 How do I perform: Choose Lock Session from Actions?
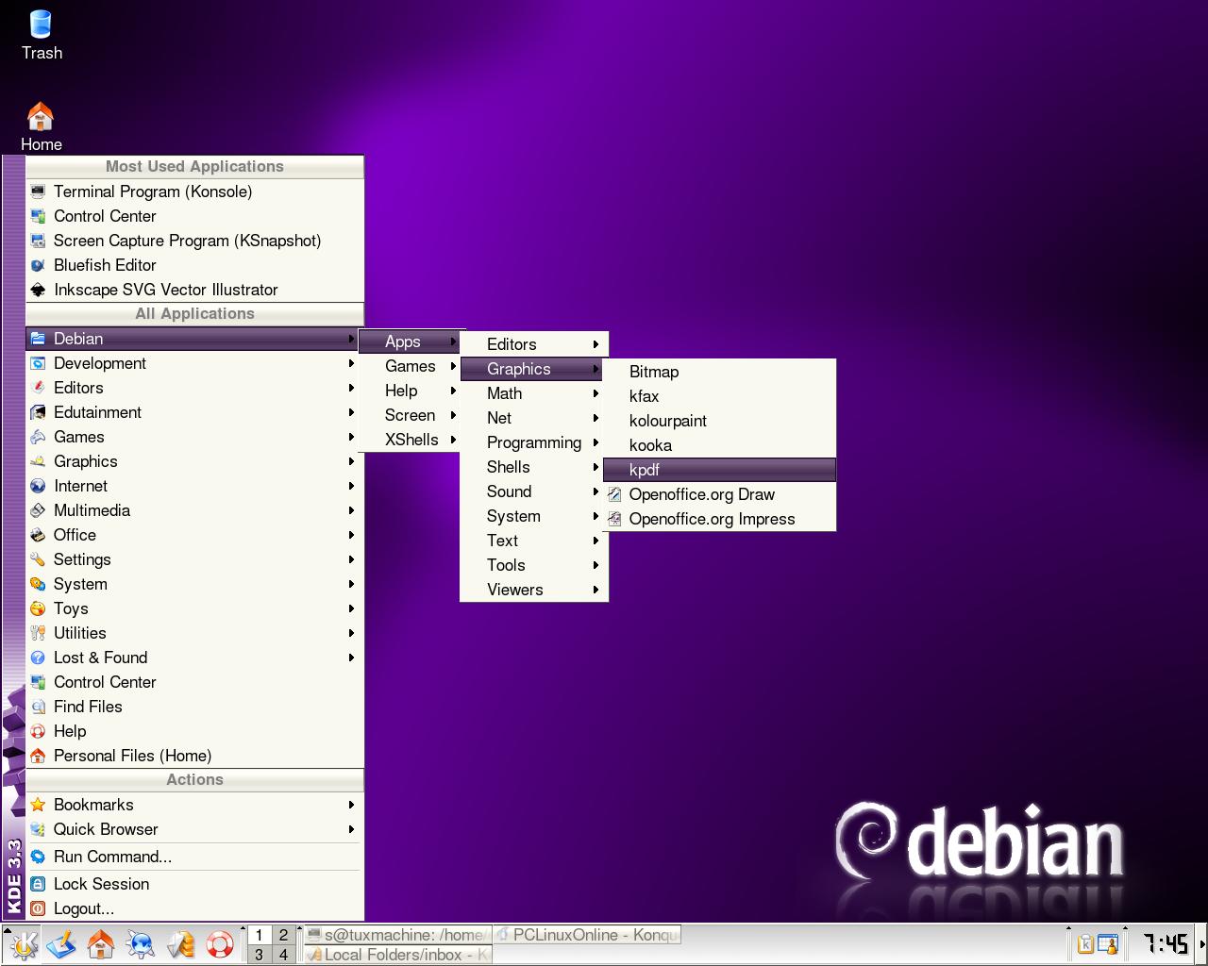click(x=194, y=884)
